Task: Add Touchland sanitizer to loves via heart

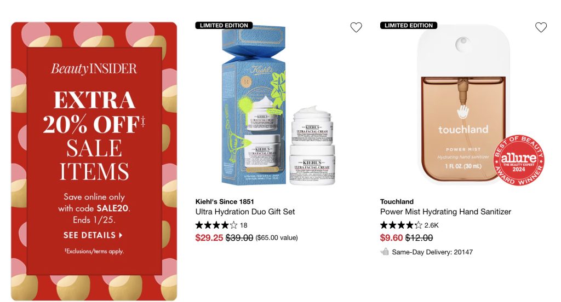Action: pos(541,27)
